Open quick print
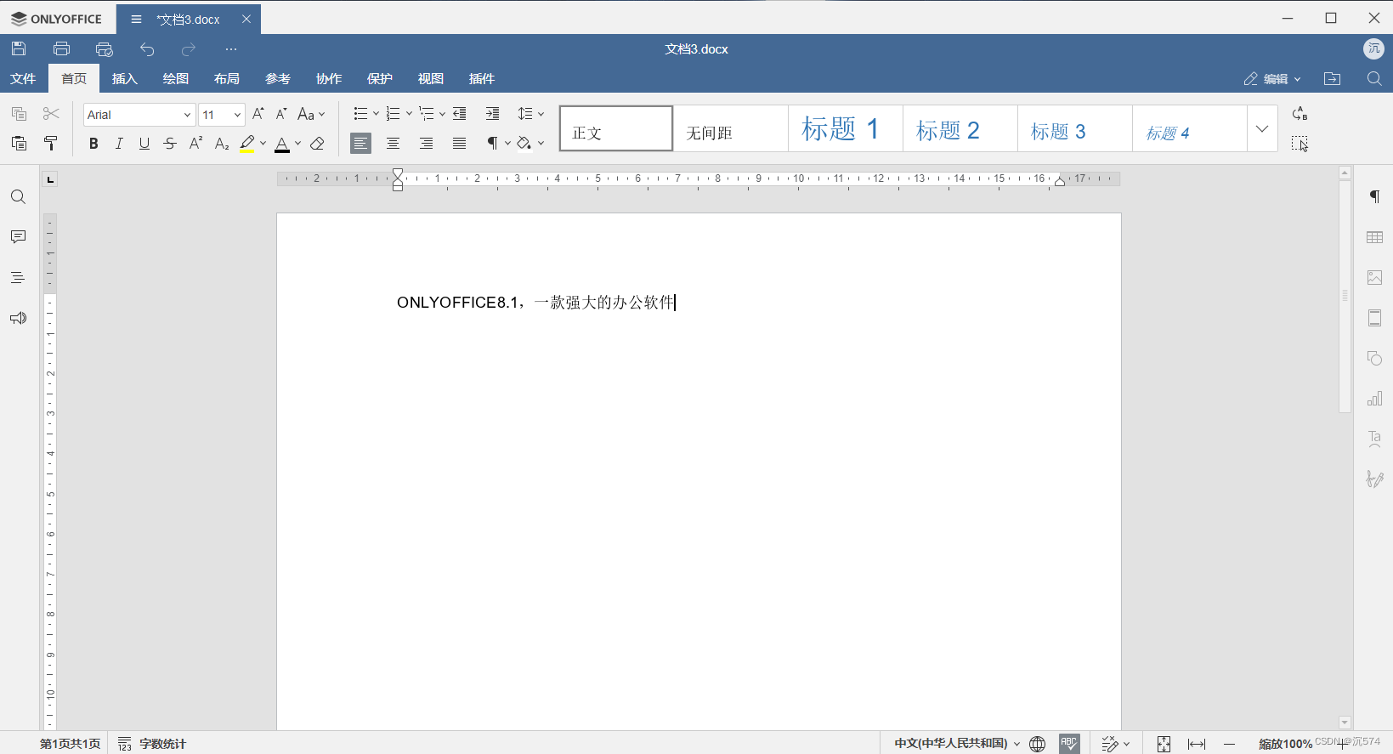1393x754 pixels. coord(105,48)
